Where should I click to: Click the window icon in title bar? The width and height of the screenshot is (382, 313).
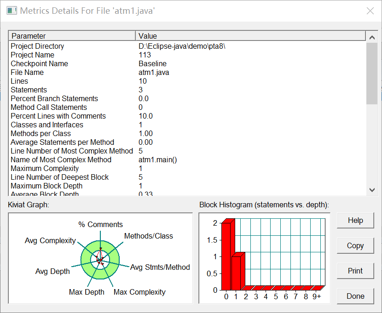12,11
